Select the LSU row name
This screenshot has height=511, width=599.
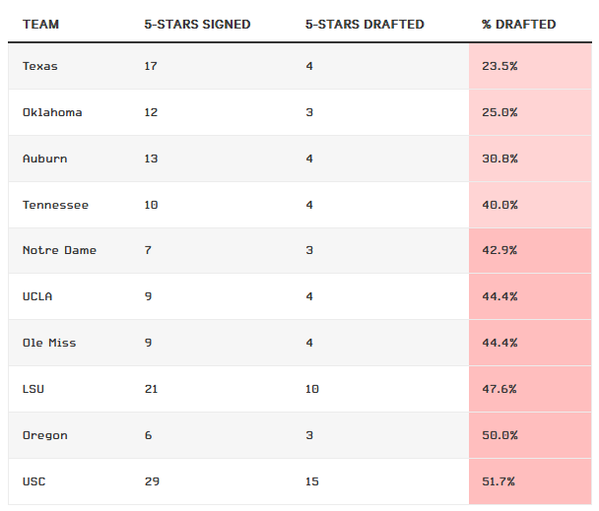(33, 389)
